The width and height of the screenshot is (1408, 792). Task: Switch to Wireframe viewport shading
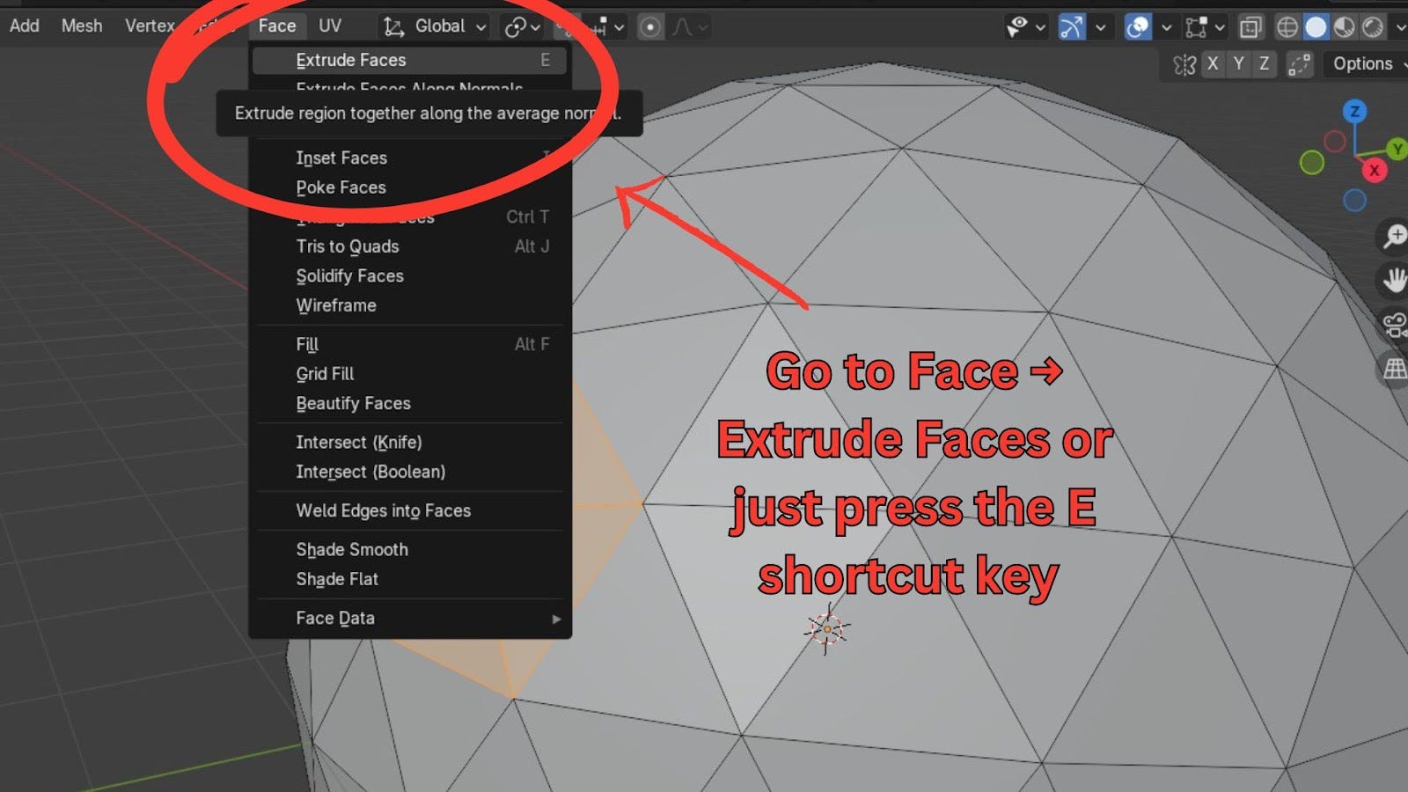1287,27
